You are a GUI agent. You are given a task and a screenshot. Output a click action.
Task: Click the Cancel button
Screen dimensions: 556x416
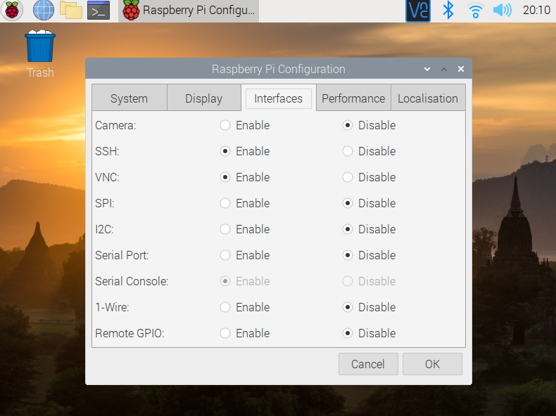pyautogui.click(x=368, y=364)
